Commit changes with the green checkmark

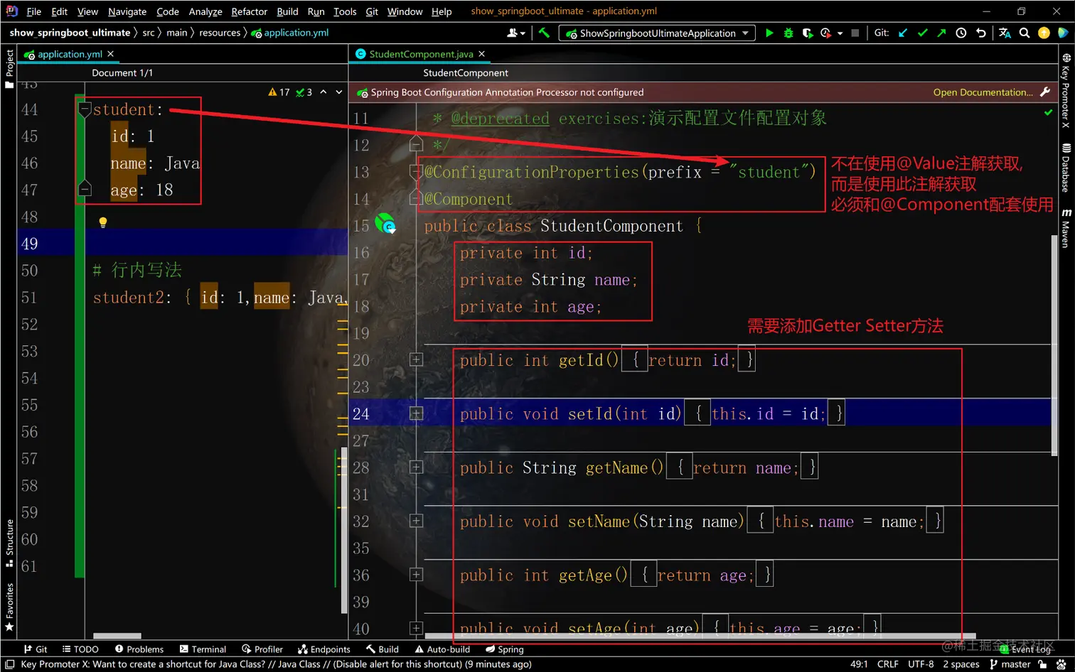[x=922, y=33]
